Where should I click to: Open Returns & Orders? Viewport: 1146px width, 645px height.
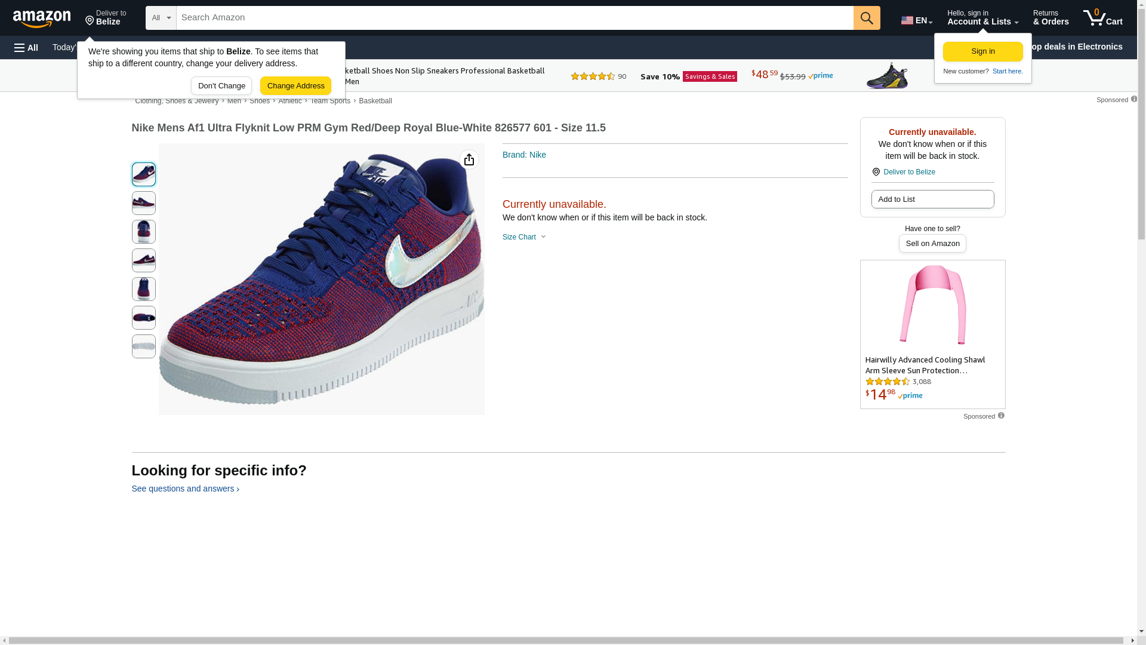pyautogui.click(x=1050, y=18)
